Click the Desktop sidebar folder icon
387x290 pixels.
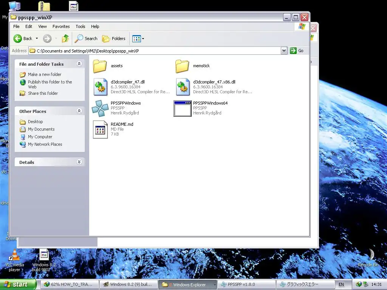(x=23, y=122)
